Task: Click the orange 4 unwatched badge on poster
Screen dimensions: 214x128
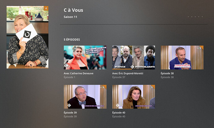Action: click(x=46, y=8)
